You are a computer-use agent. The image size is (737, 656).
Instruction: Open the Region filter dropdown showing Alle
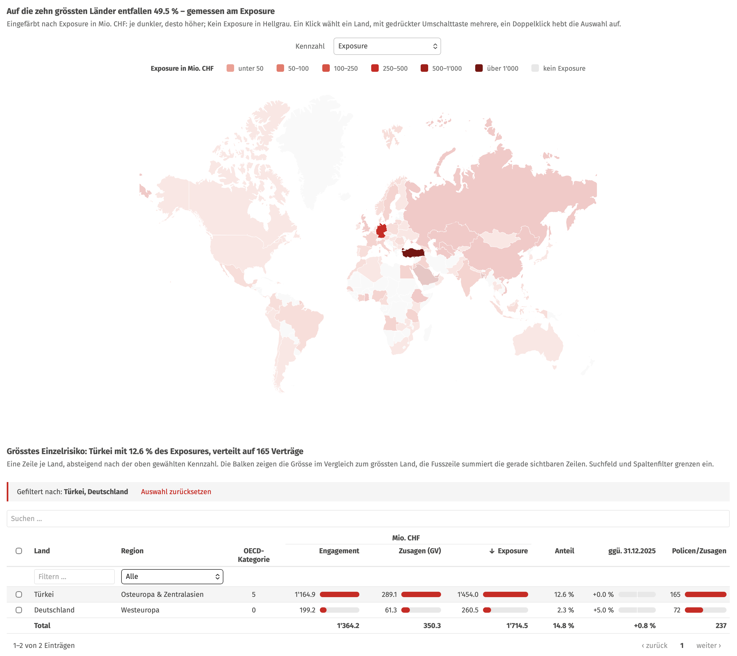pyautogui.click(x=172, y=576)
